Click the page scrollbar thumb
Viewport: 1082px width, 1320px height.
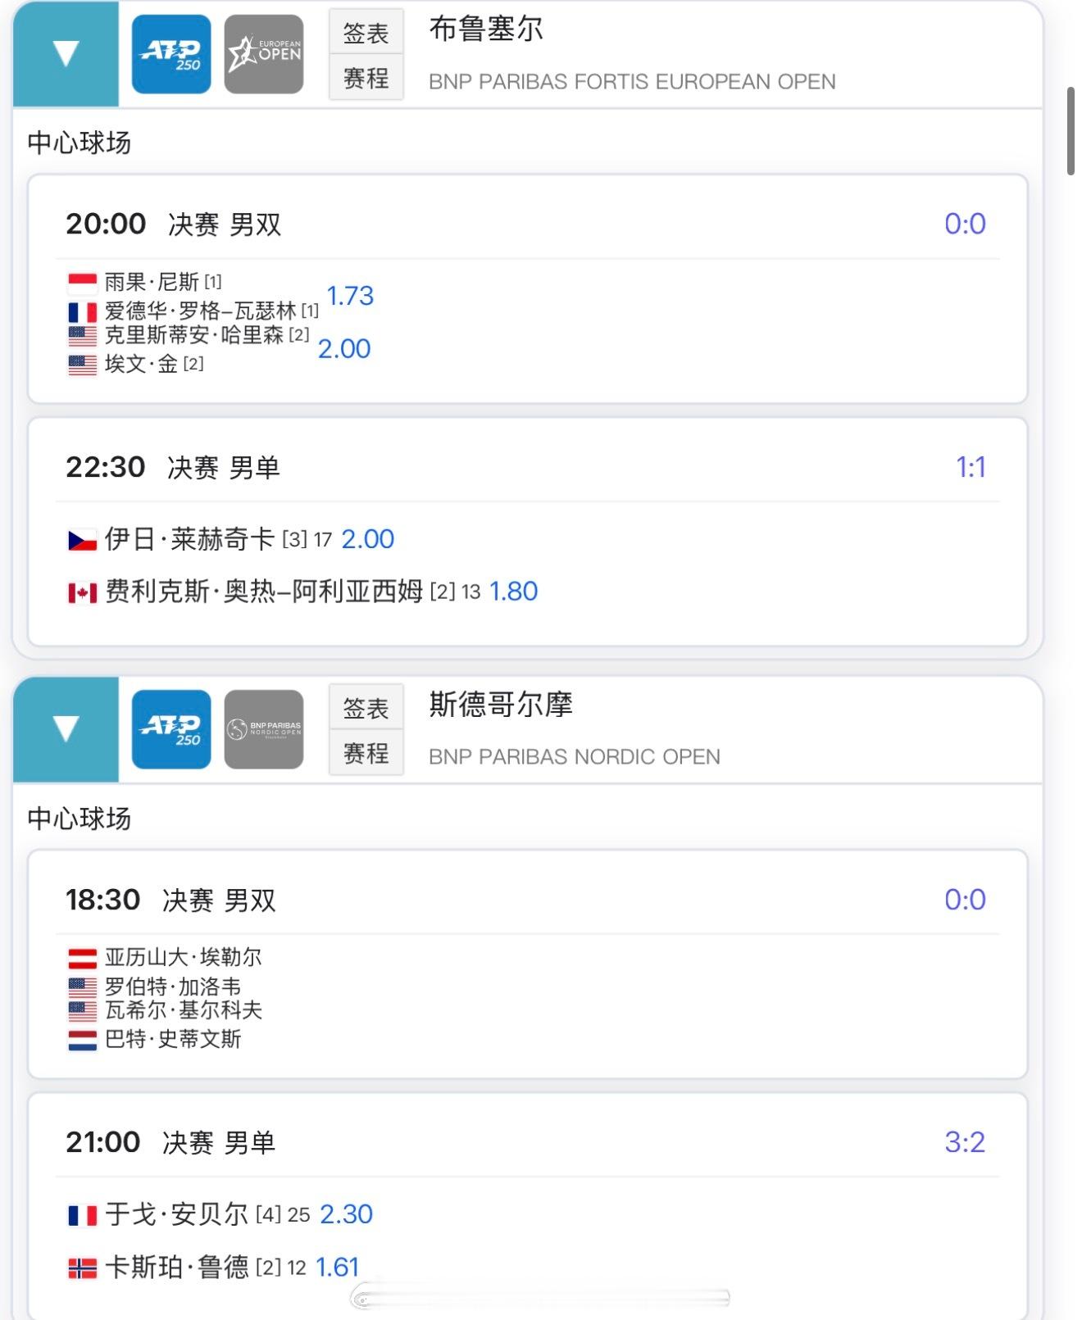1071,131
